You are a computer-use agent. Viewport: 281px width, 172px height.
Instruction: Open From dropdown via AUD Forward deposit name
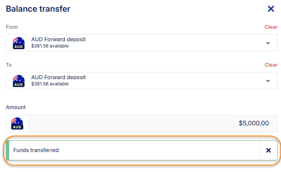pyautogui.click(x=58, y=40)
